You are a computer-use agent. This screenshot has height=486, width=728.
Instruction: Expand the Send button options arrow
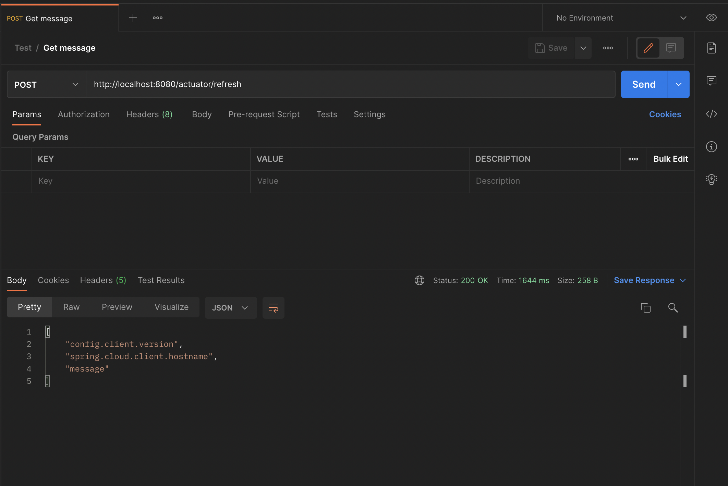pos(678,84)
